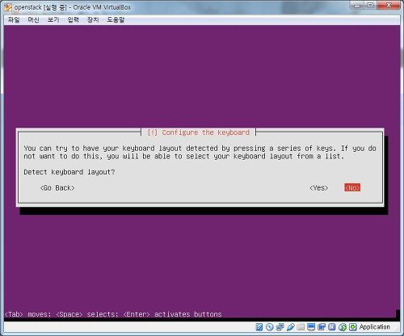Click the 'Configure the keyboard' dialog title
The image size is (404, 336).
205,132
